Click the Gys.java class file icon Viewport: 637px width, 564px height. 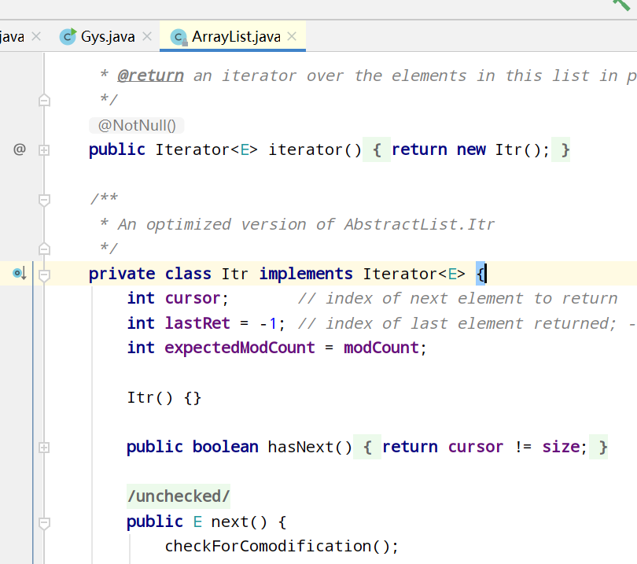click(x=68, y=36)
